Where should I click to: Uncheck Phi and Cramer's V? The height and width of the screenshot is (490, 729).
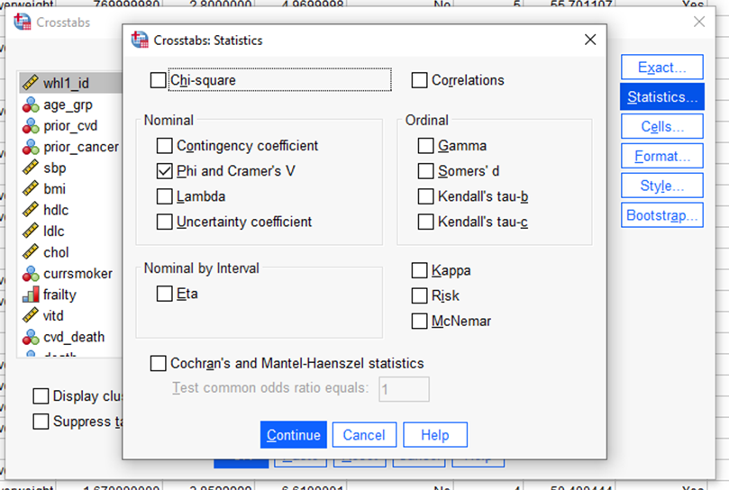pyautogui.click(x=164, y=171)
